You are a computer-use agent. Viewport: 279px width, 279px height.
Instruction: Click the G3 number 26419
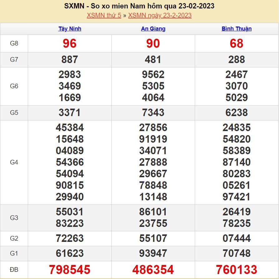237,212
